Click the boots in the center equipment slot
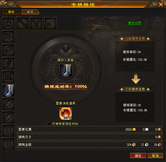This screenshot has height=162, width=166. tap(66, 70)
